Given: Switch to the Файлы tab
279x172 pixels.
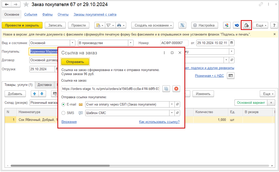Looking at the screenshot, I should [47, 15].
